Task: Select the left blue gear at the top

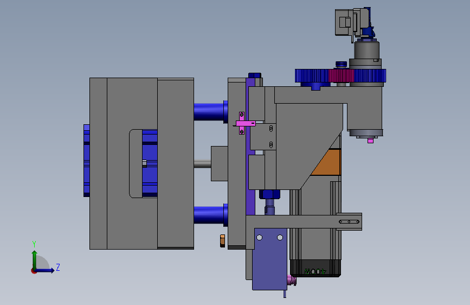Action: [312, 76]
